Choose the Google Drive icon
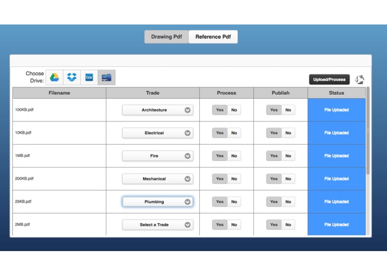 point(55,77)
